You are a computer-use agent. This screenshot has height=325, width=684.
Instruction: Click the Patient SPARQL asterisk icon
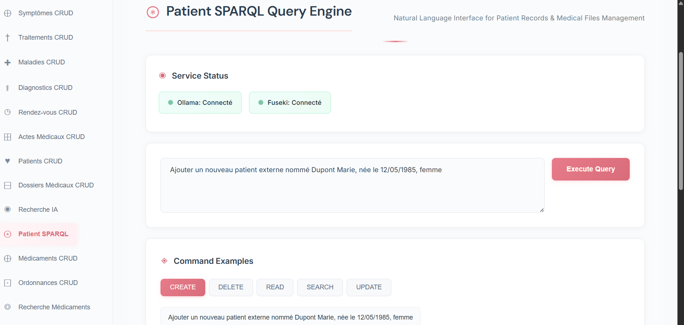pos(8,234)
